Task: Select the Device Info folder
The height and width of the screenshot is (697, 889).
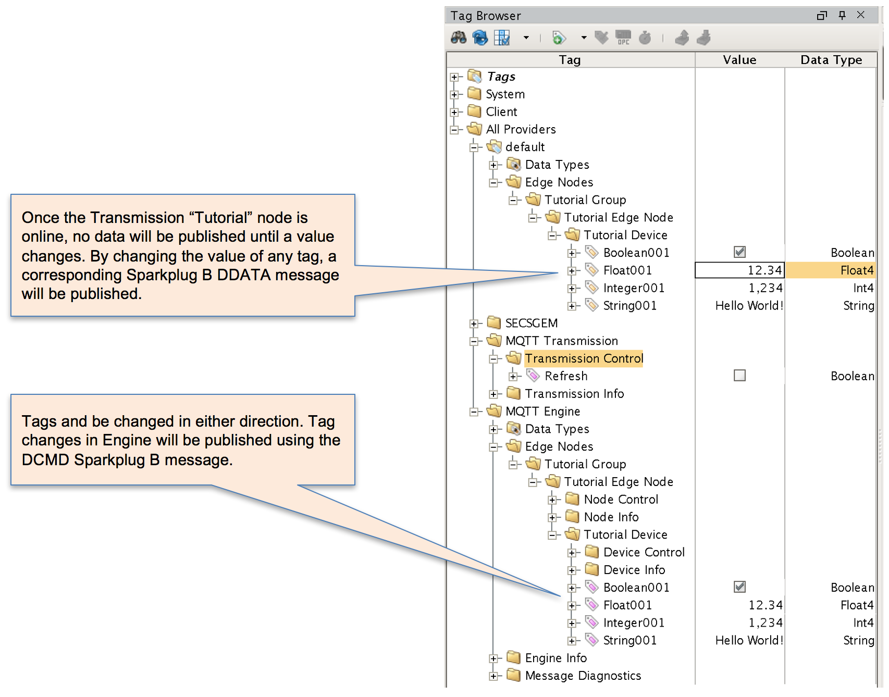Action: 634,570
